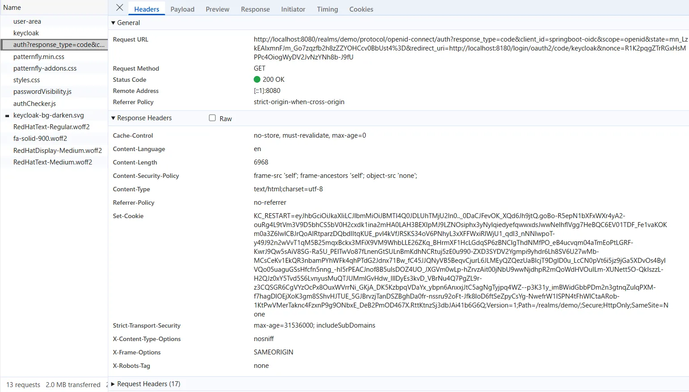Select the keycloak request
689x392 pixels.
click(26, 33)
